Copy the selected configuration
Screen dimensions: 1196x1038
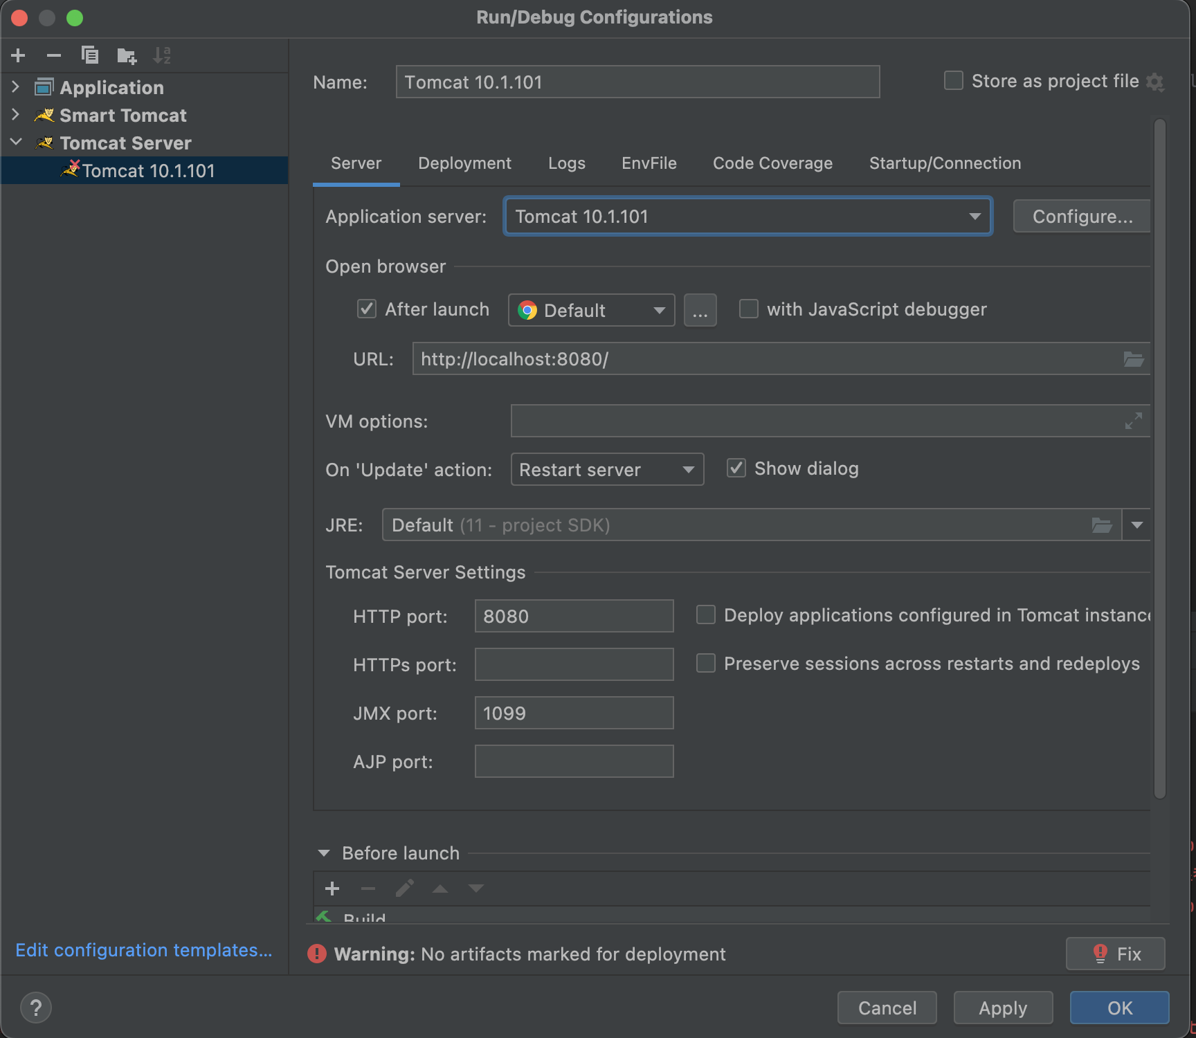90,55
